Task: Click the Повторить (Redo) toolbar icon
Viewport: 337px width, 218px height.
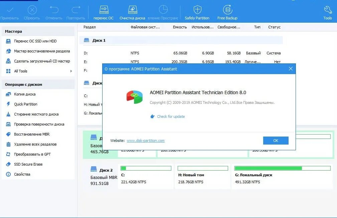Action: click(x=76, y=12)
